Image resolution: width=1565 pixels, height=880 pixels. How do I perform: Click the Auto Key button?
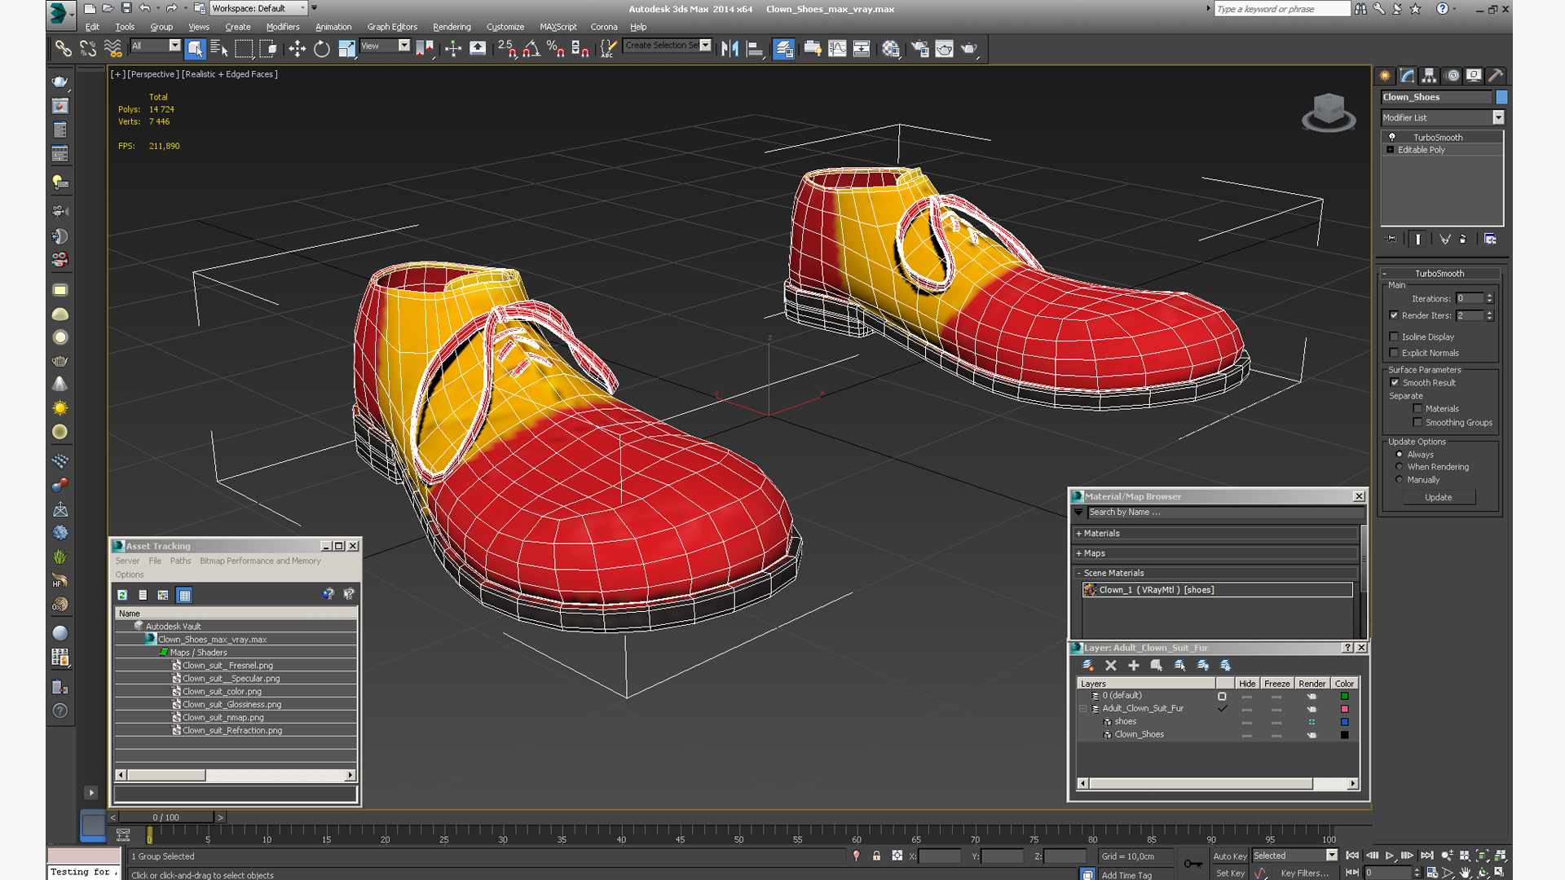(x=1229, y=856)
